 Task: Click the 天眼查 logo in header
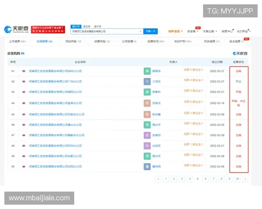[16, 30]
